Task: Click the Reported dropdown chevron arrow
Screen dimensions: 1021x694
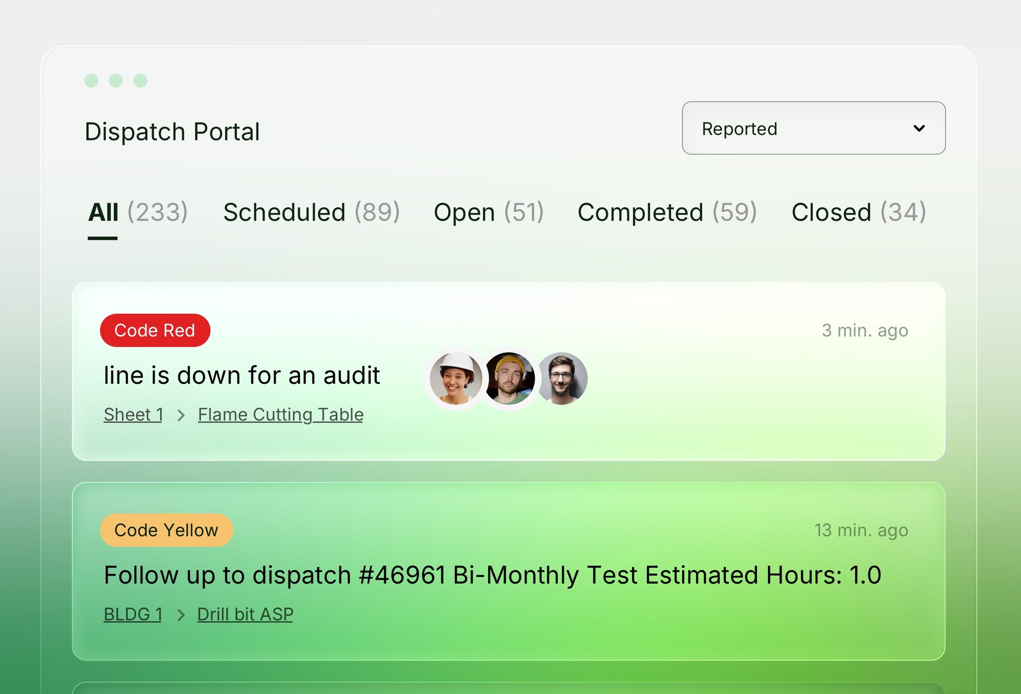Action: coord(919,128)
